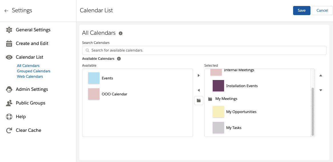
Task: Move selection back with left arrow
Action: coord(199,90)
